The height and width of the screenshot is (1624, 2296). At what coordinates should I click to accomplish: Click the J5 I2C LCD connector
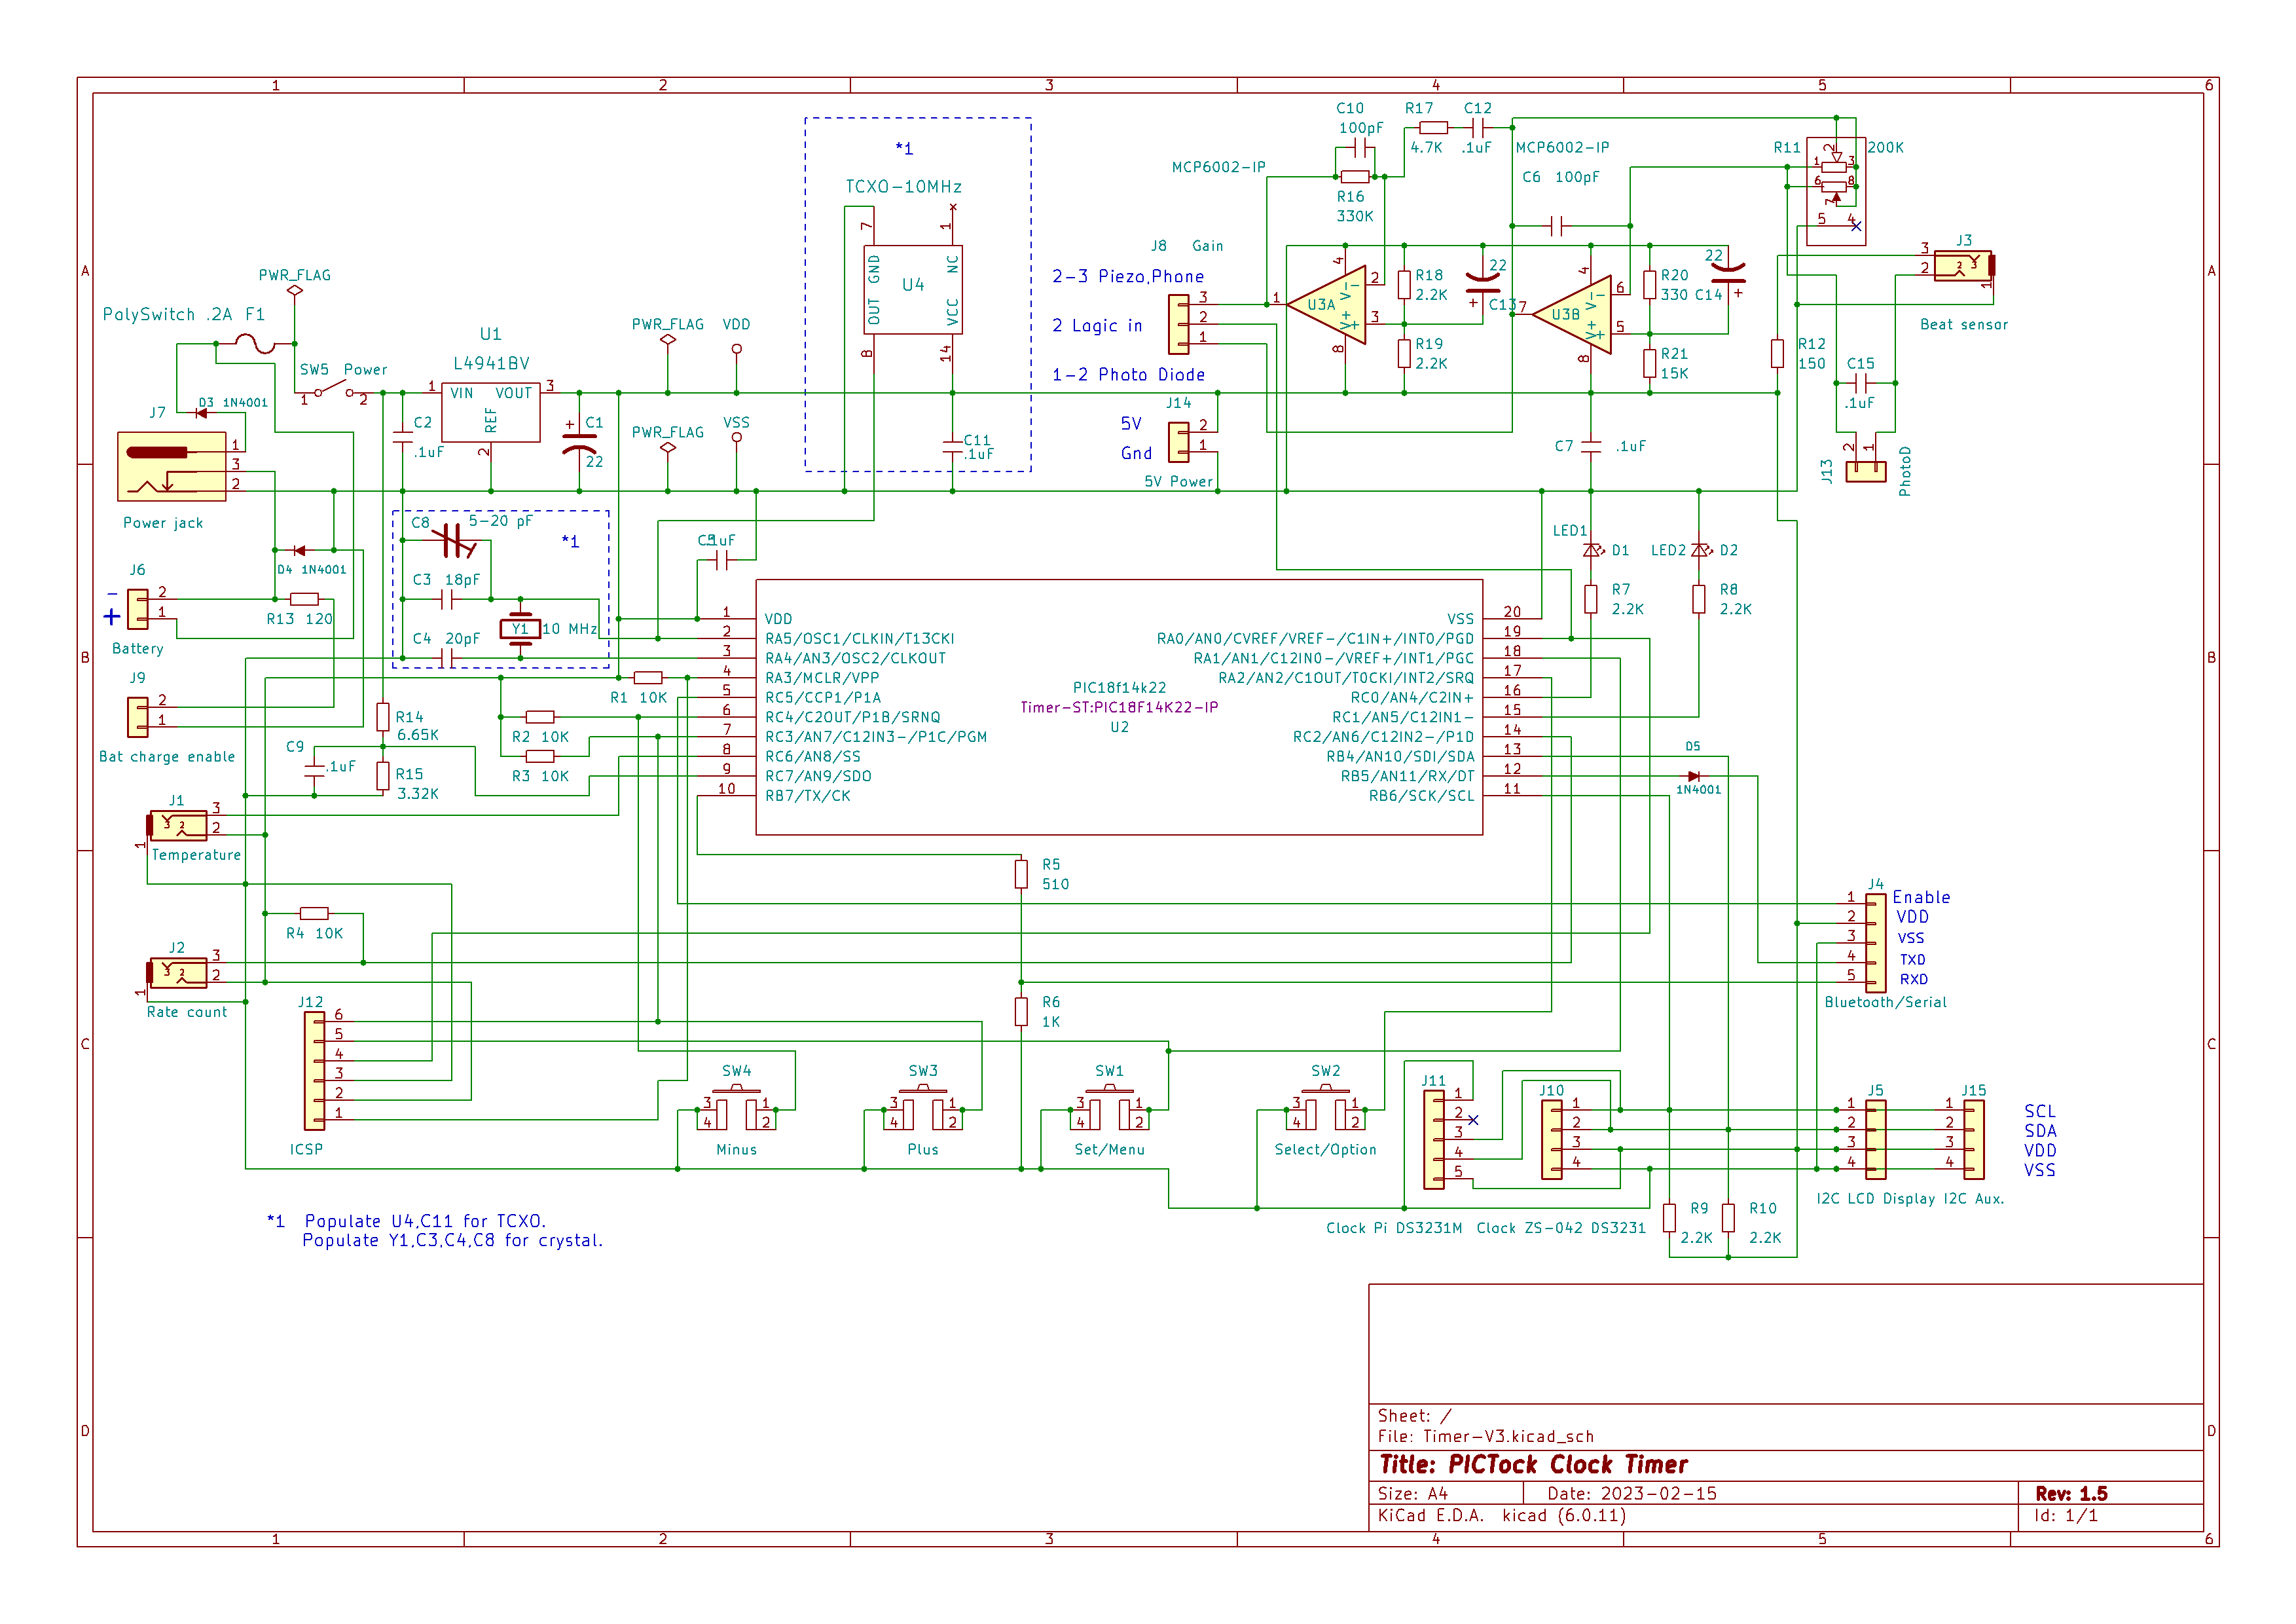pyautogui.click(x=1876, y=1140)
